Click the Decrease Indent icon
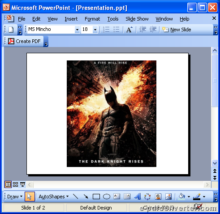The width and height of the screenshot is (220, 214). pyautogui.click(x=142, y=30)
